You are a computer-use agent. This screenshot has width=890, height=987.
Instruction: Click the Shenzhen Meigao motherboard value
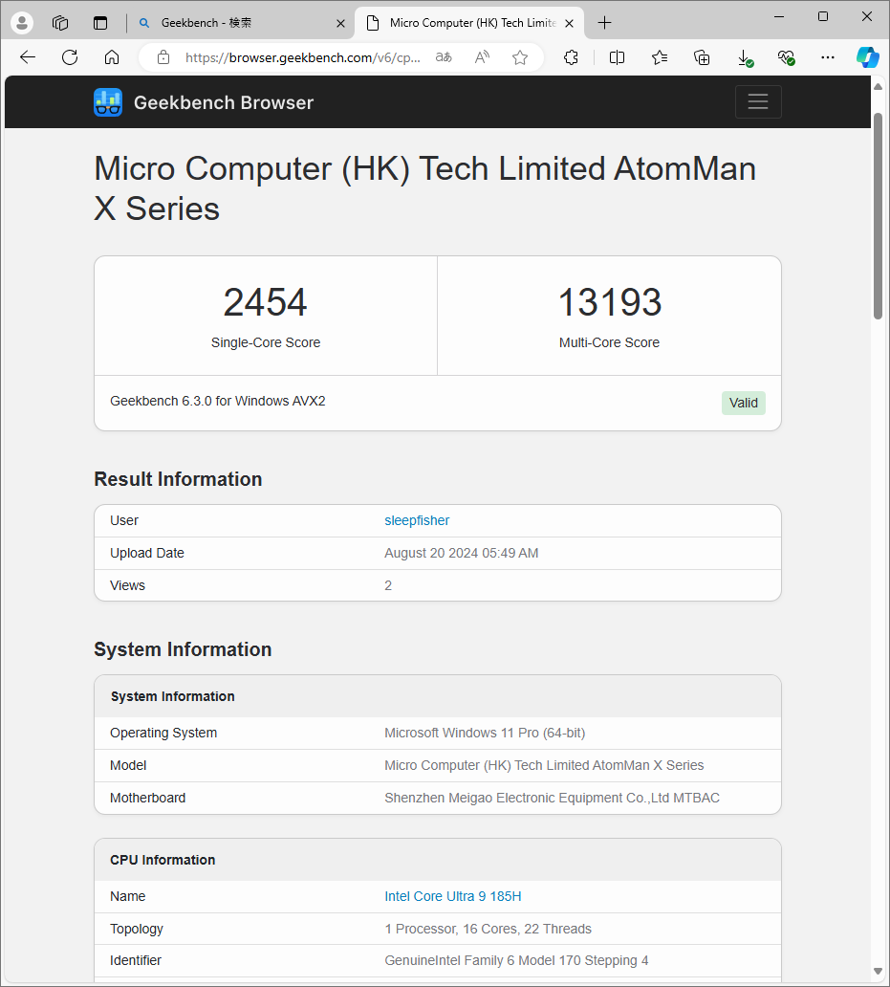552,798
